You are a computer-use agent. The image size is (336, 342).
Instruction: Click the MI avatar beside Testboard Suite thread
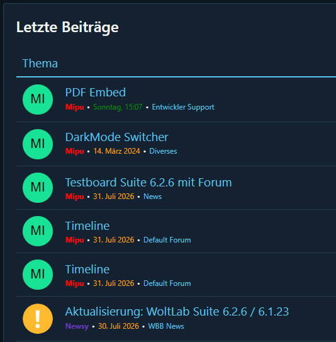(x=38, y=188)
